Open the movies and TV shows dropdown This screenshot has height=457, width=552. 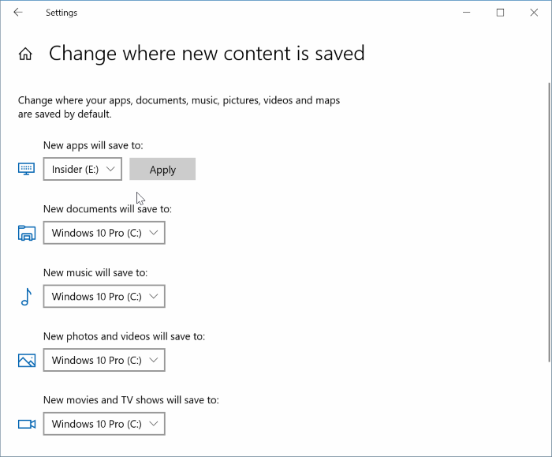(x=104, y=424)
